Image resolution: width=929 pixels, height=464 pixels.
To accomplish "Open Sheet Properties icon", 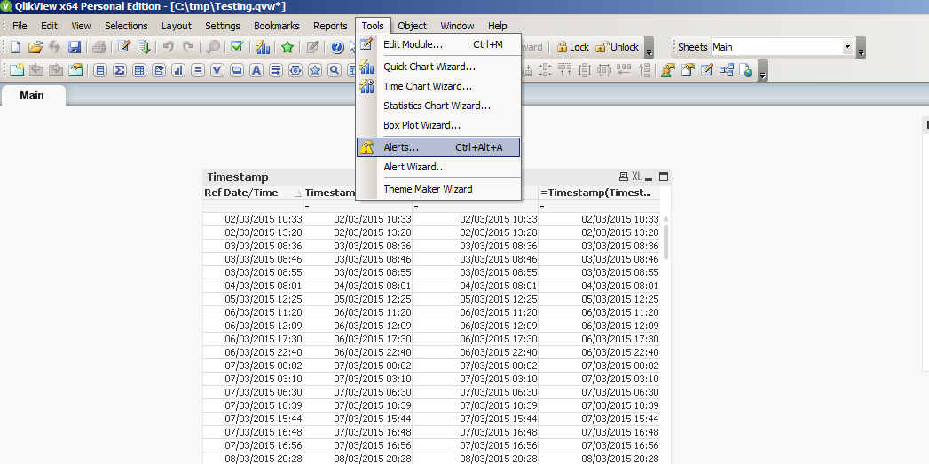I will [75, 70].
